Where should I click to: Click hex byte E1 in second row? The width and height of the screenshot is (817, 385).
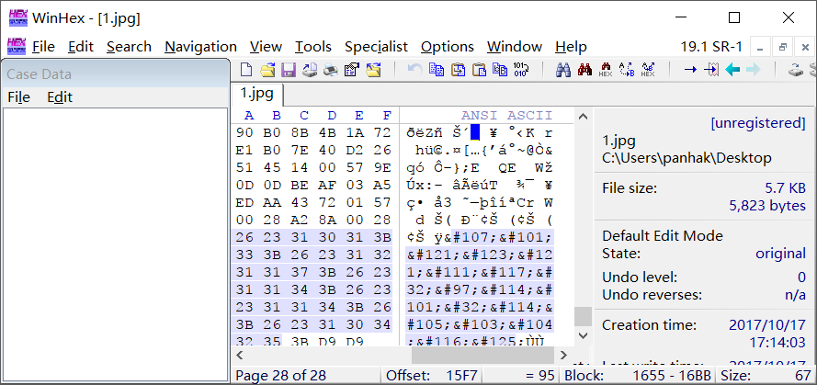(244, 150)
